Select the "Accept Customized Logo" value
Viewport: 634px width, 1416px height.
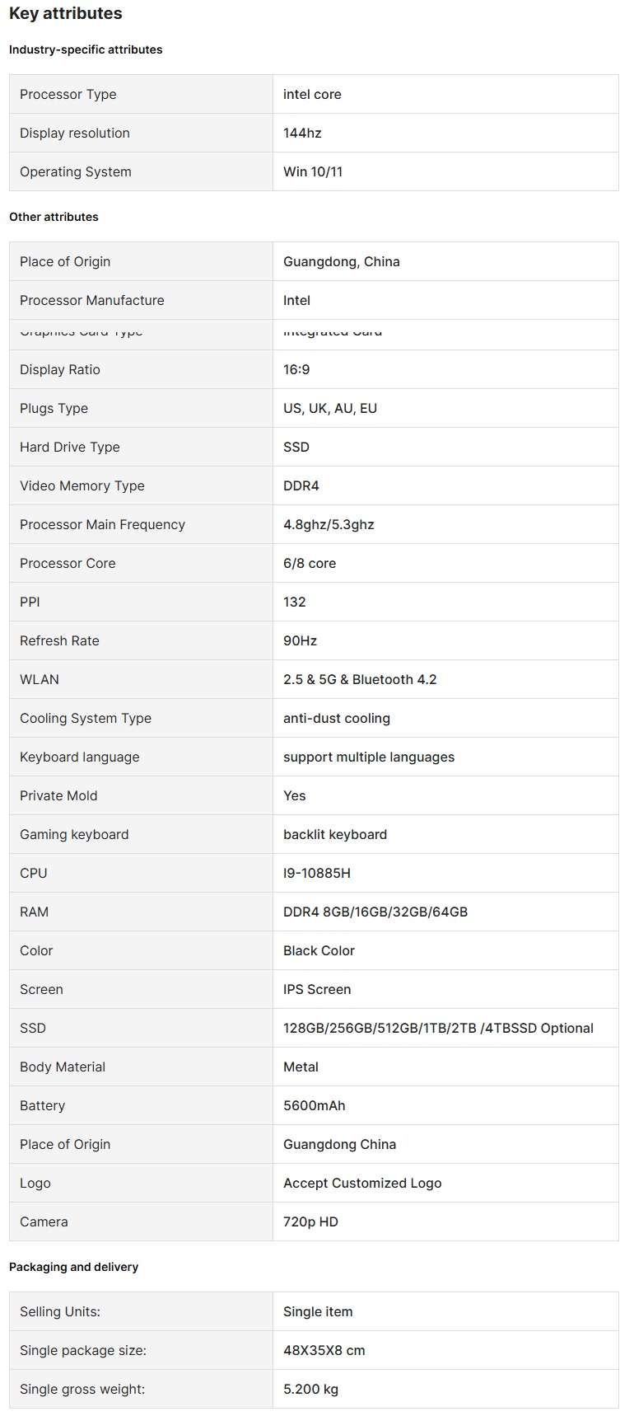(362, 1183)
